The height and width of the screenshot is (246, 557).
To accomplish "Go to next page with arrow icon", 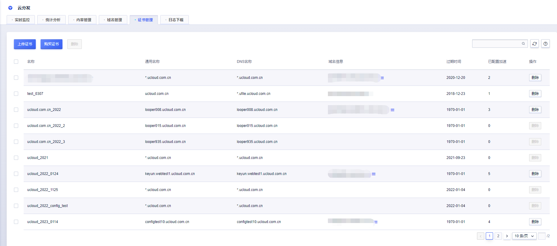I will 507,236.
